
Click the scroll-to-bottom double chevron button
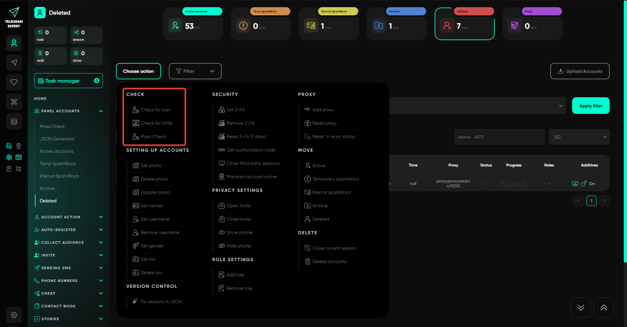pyautogui.click(x=581, y=307)
